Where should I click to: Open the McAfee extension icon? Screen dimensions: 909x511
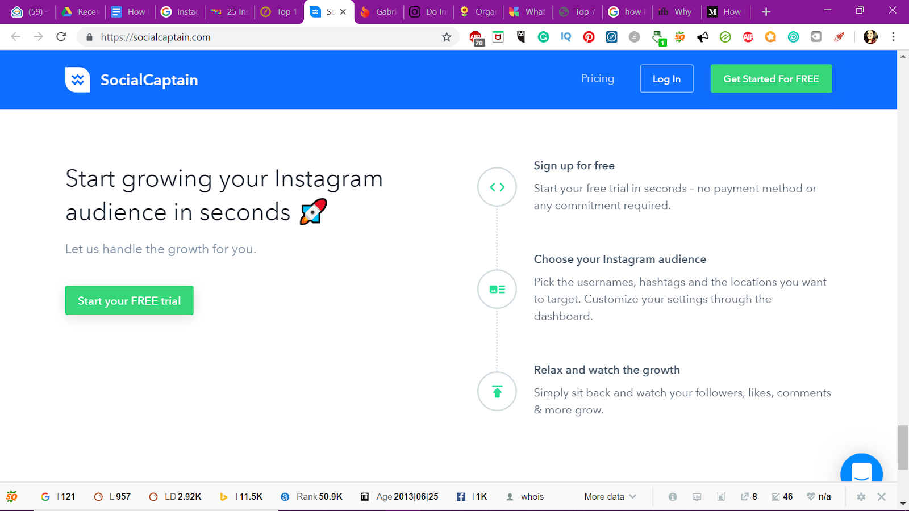(498, 37)
